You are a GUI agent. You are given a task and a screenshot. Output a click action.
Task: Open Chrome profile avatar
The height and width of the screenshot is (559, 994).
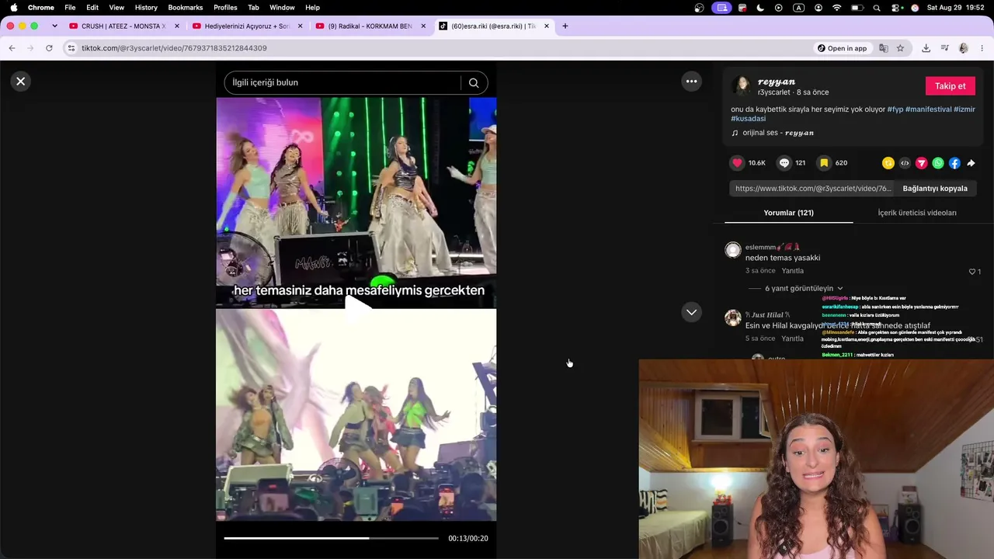[x=964, y=48]
